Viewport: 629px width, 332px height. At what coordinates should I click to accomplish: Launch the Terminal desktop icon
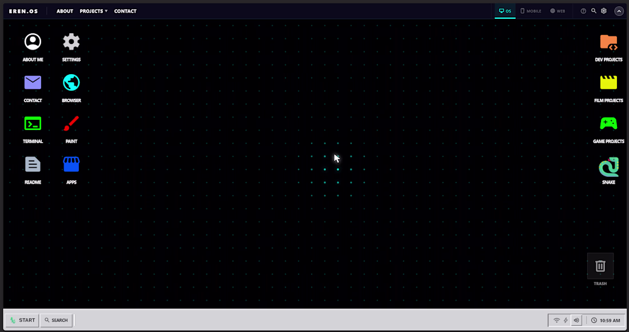pyautogui.click(x=33, y=124)
